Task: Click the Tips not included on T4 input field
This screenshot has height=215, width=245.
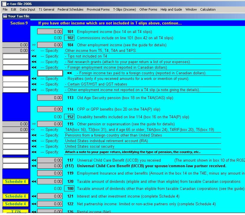Action: point(16,56)
